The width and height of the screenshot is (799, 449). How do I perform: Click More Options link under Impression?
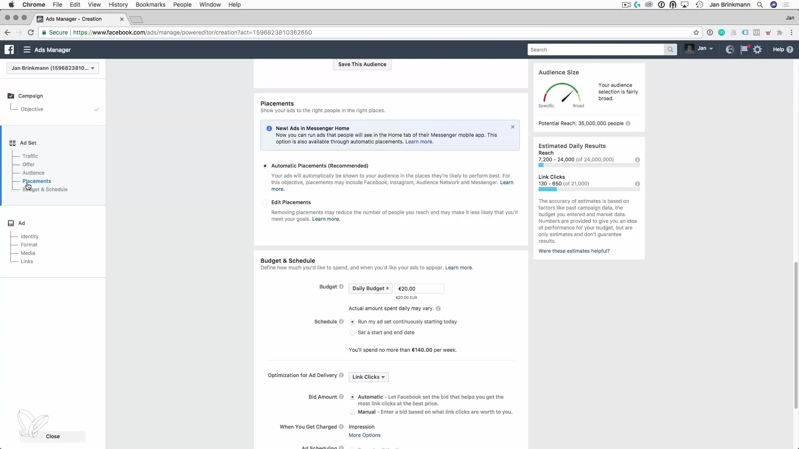365,435
